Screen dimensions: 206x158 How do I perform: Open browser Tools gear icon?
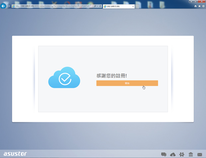pos(203,6)
